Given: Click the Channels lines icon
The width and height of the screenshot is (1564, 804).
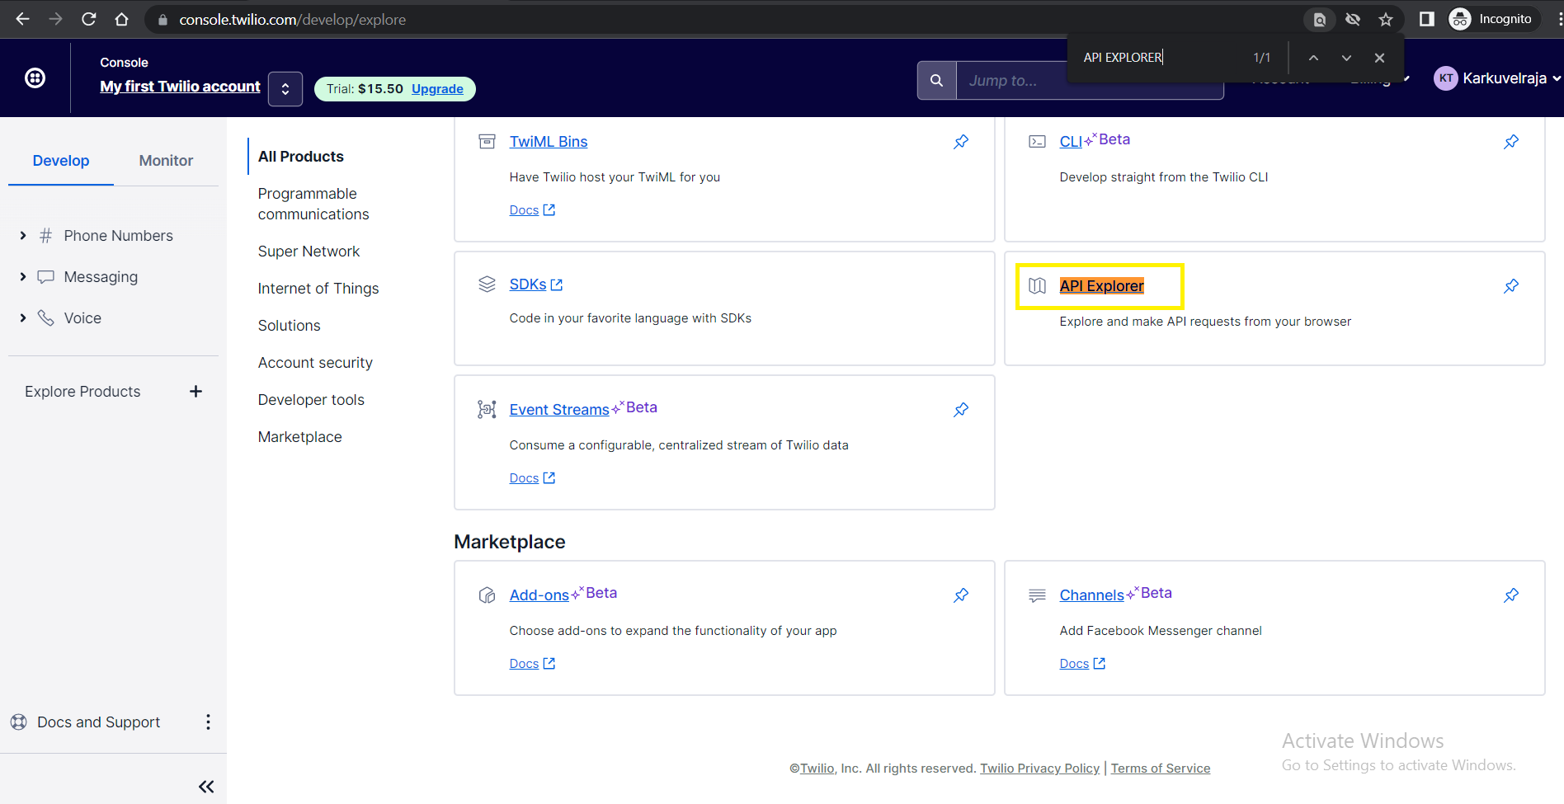Looking at the screenshot, I should 1037,595.
